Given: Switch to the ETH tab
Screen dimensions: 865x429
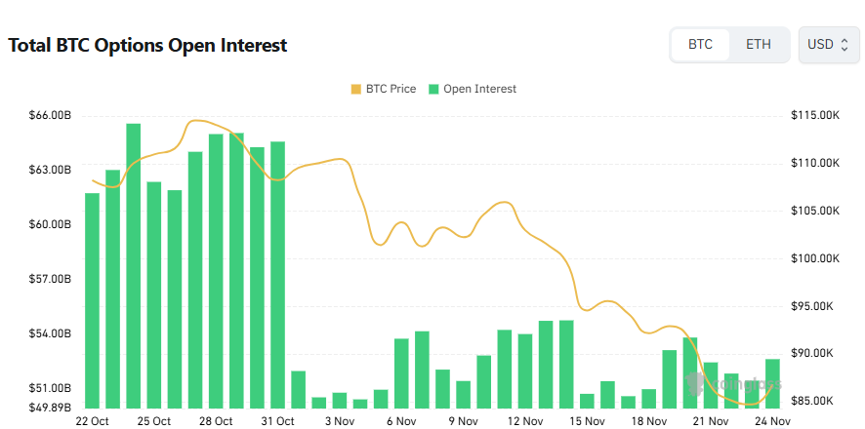Looking at the screenshot, I should click(759, 45).
